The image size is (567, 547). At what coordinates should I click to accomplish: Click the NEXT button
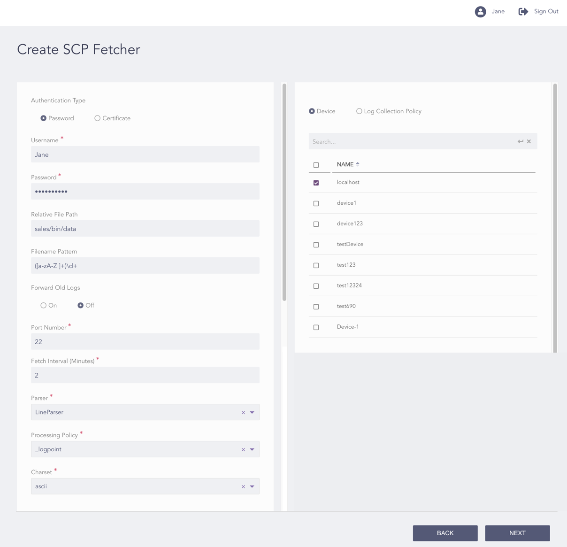[517, 533]
